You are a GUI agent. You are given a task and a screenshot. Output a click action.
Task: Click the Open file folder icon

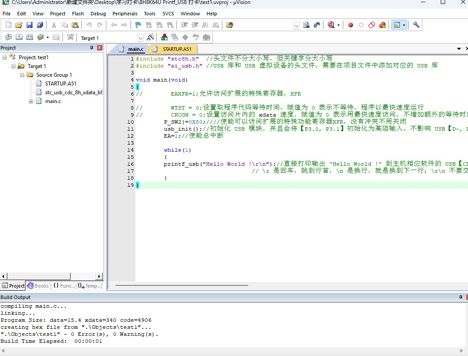click(x=19, y=25)
